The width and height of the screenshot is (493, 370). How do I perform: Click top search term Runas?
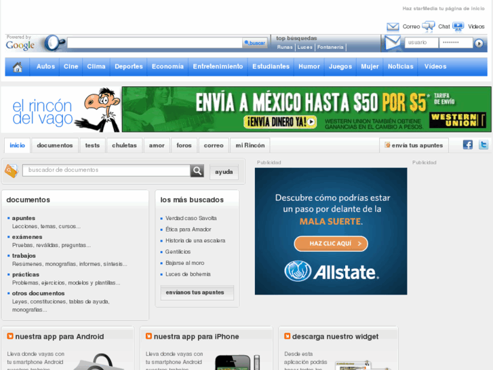coord(285,48)
